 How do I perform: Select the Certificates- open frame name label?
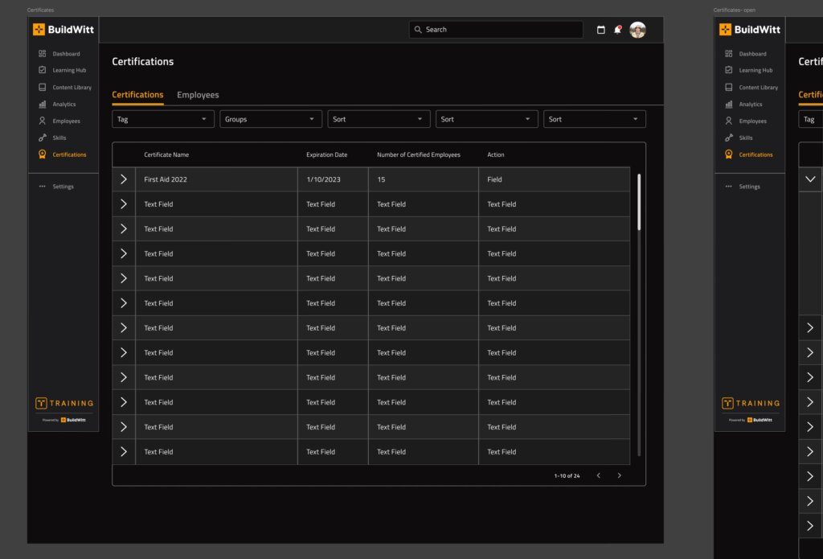(x=735, y=10)
